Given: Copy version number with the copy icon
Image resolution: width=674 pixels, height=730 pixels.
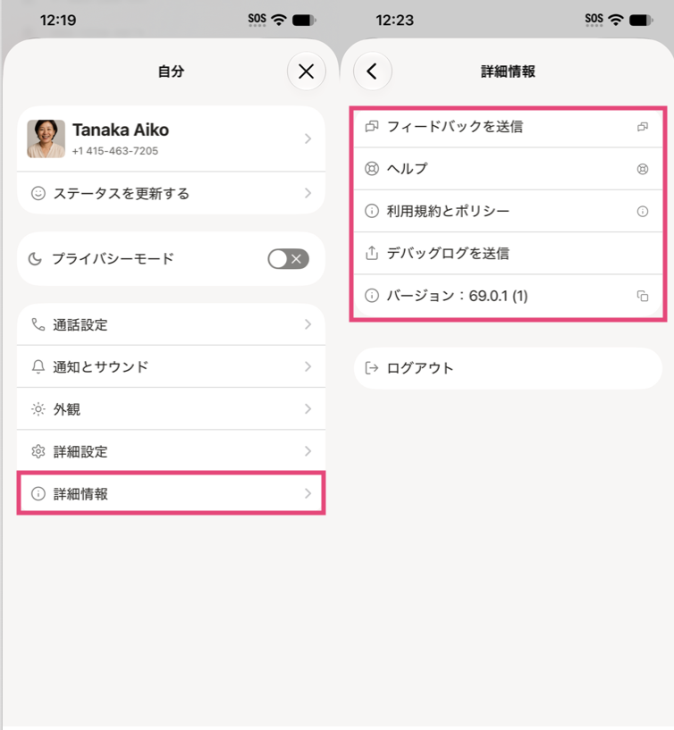Looking at the screenshot, I should point(643,296).
